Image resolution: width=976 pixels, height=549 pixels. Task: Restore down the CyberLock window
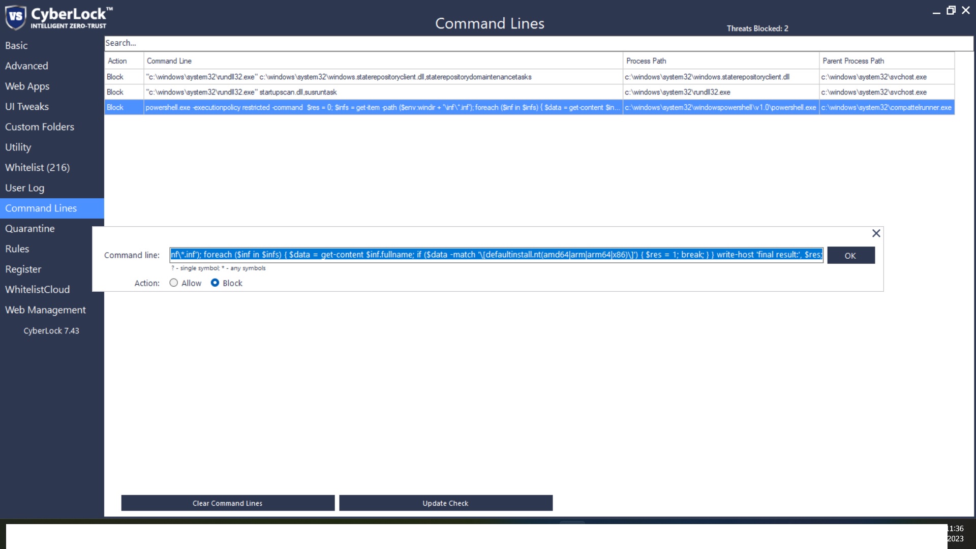click(x=951, y=11)
